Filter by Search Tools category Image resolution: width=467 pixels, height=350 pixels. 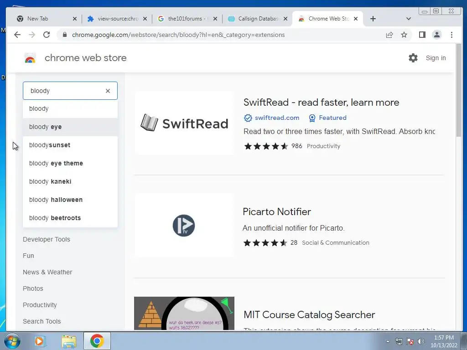coord(42,321)
